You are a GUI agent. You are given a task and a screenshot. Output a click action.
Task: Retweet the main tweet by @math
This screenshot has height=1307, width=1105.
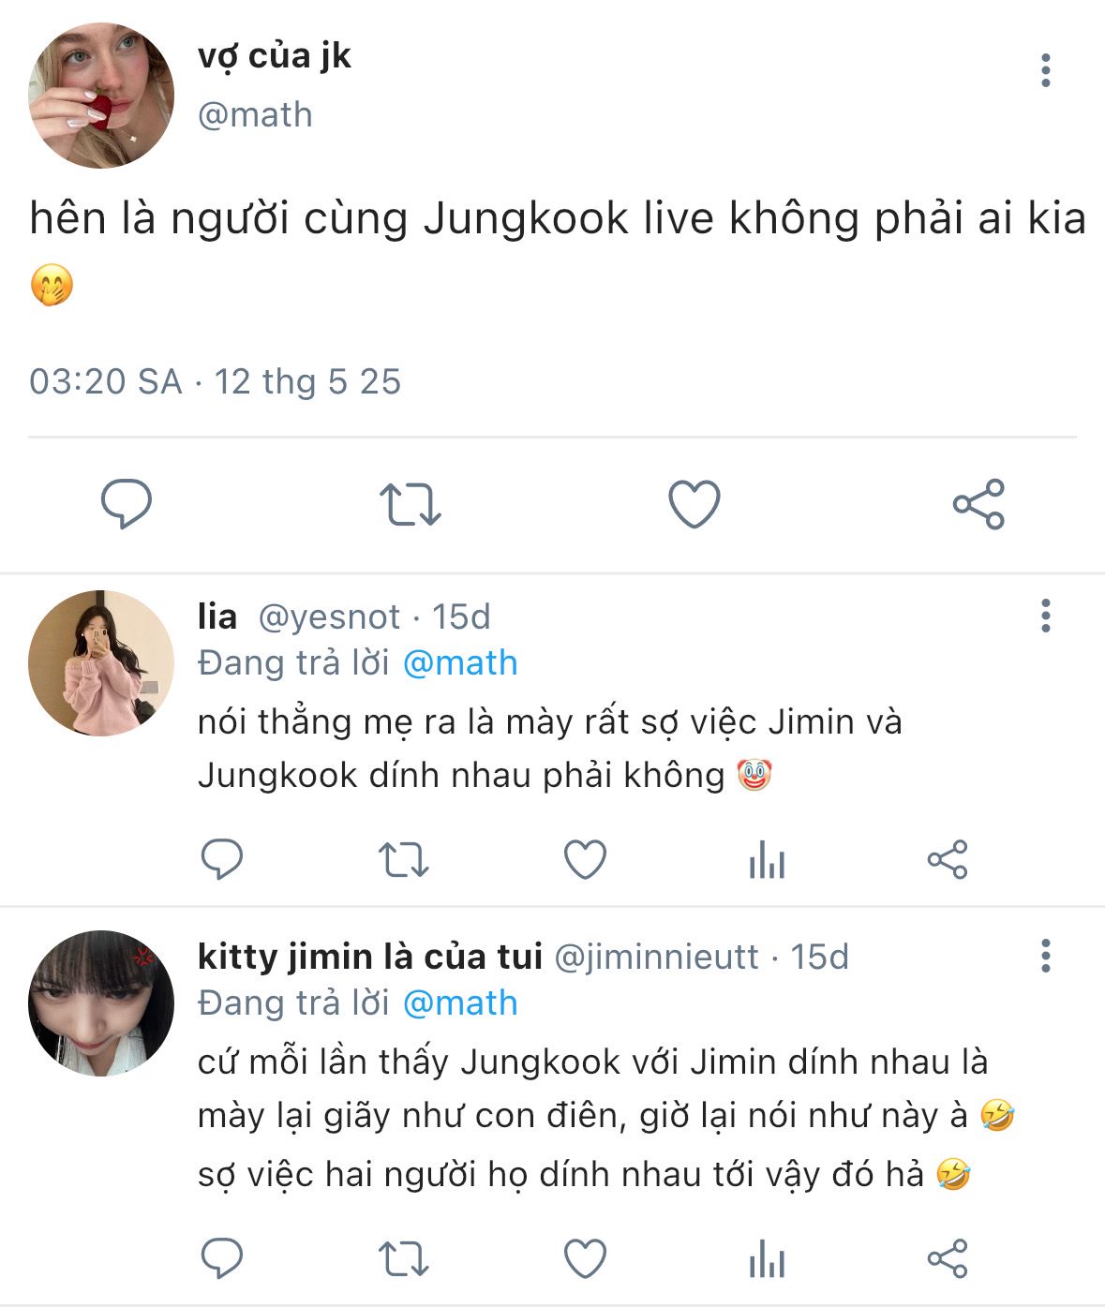point(411,504)
